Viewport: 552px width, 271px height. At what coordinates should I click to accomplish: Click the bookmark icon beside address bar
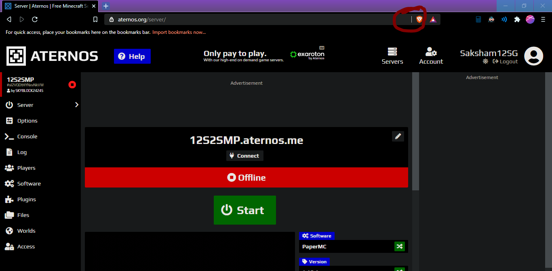point(95,19)
